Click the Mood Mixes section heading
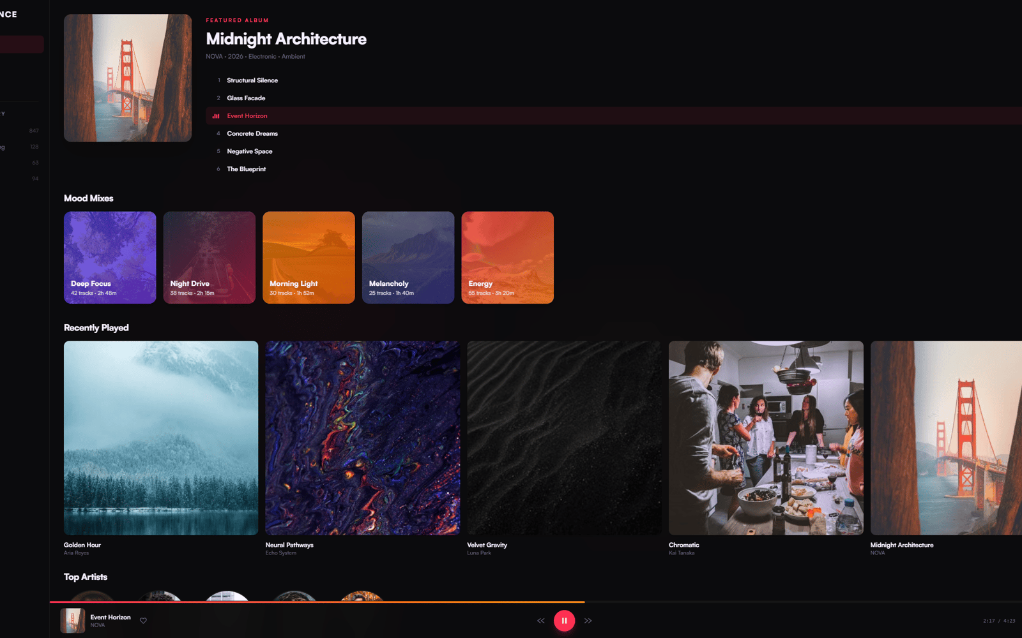This screenshot has height=638, width=1022. coord(89,198)
